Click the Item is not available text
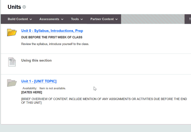Image resolution: width=191 pixels, height=132 pixels. coord(53,89)
